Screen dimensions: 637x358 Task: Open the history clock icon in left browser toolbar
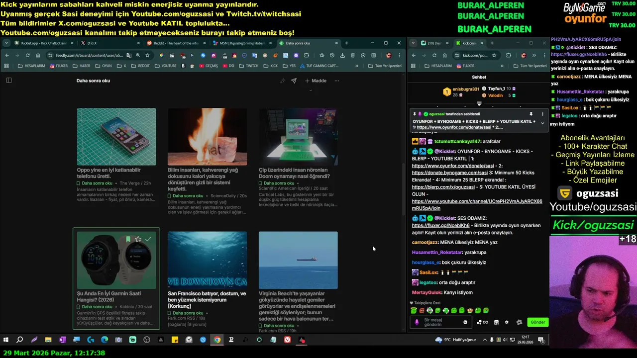(332, 55)
